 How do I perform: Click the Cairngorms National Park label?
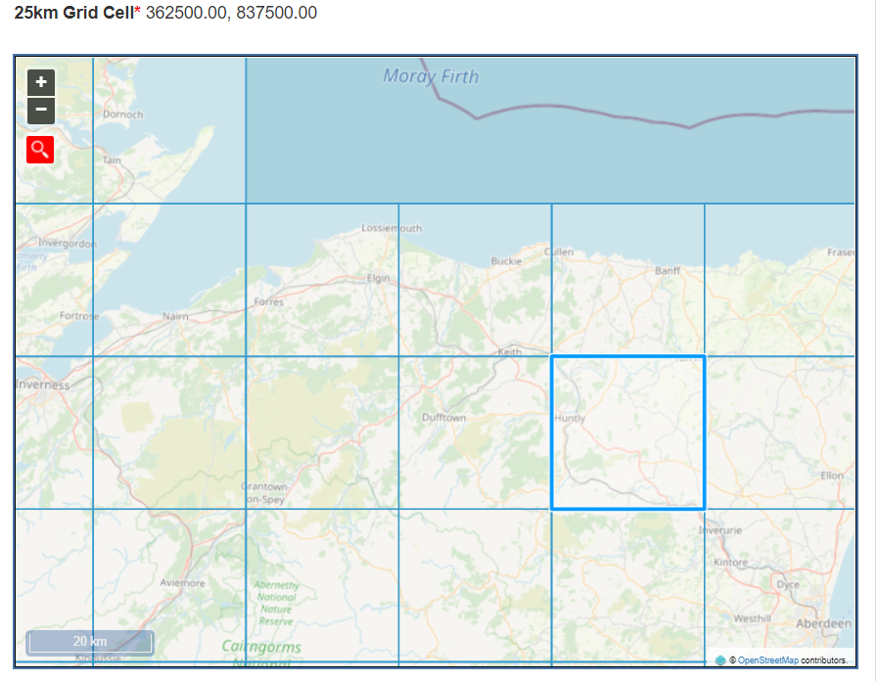click(261, 648)
